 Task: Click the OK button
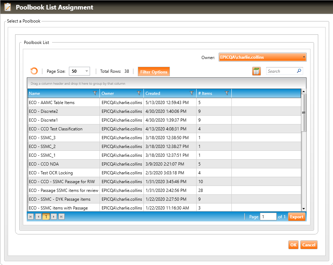pos(293,245)
